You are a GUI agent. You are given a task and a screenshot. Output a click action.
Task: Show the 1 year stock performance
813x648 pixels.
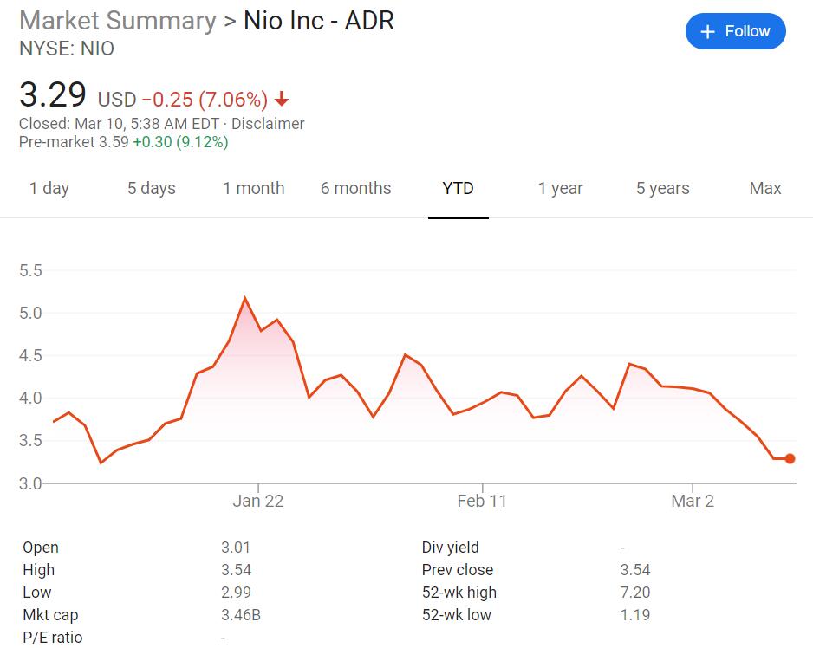point(560,188)
